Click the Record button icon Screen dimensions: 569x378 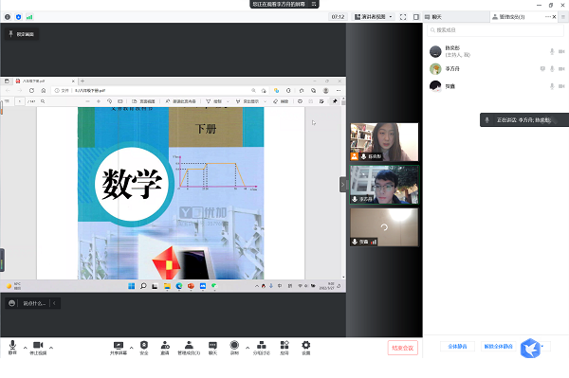[x=234, y=346]
